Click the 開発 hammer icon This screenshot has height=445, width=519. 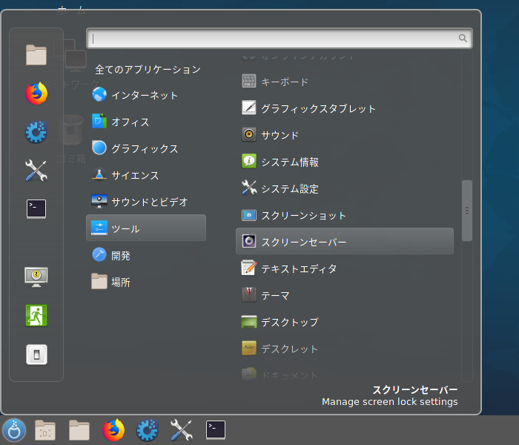(x=99, y=254)
